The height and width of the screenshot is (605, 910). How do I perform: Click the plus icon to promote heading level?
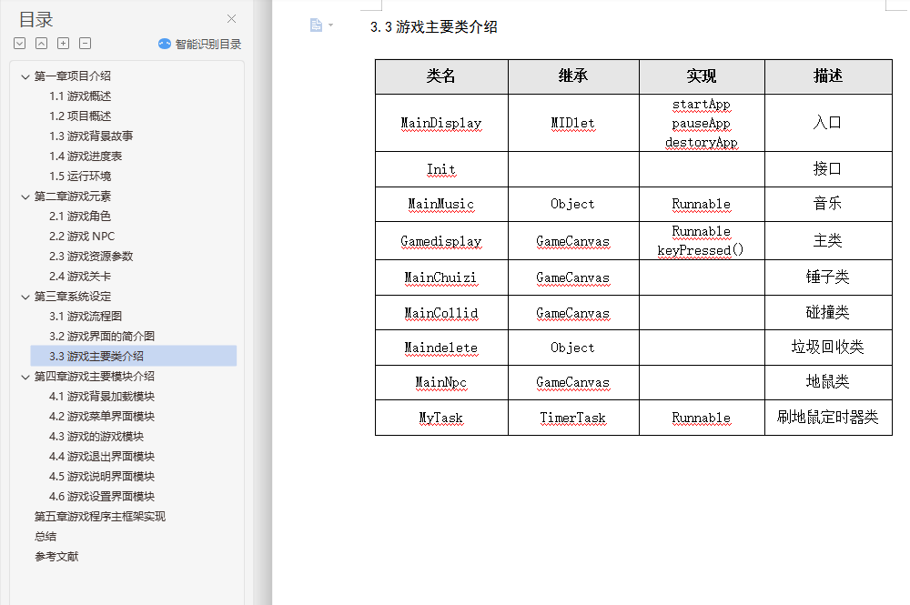pyautogui.click(x=64, y=44)
